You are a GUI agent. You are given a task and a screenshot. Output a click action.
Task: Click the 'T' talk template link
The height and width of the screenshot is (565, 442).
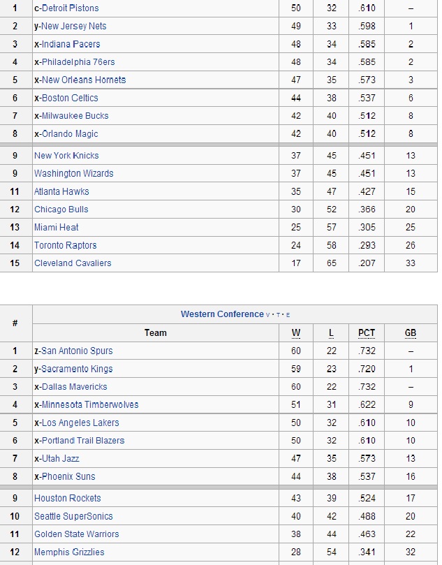tap(277, 315)
